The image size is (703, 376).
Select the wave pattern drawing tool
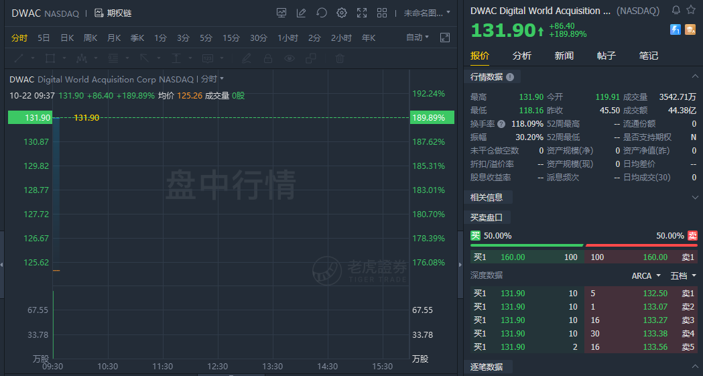pos(82,58)
